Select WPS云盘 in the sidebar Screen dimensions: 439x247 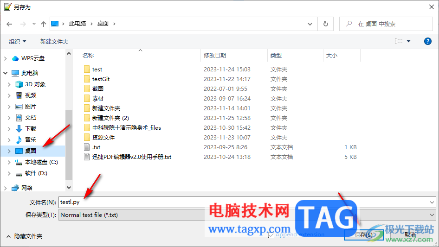33,58
